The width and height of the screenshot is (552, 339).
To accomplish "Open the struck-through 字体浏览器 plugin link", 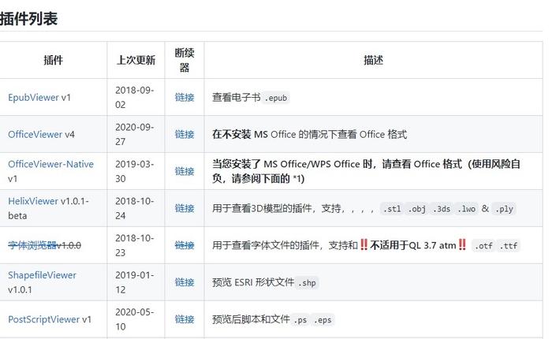I will click(32, 245).
